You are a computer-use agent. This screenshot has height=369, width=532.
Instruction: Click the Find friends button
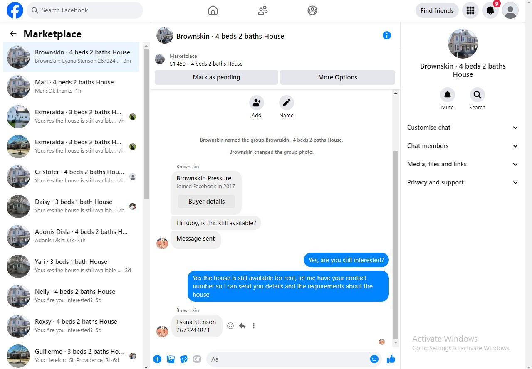(x=437, y=10)
